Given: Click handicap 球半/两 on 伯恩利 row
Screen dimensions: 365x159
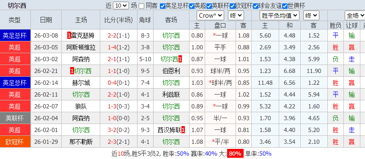Looking at the screenshot, I should point(220,71).
